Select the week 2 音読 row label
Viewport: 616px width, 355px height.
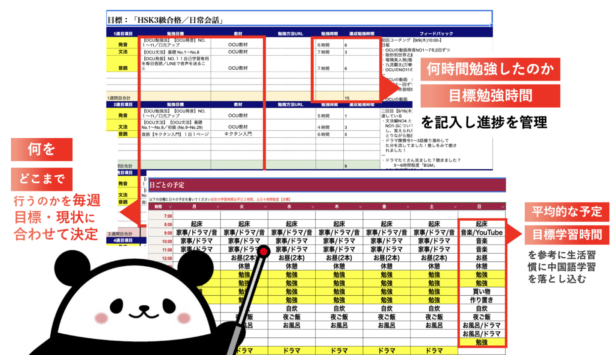(123, 134)
